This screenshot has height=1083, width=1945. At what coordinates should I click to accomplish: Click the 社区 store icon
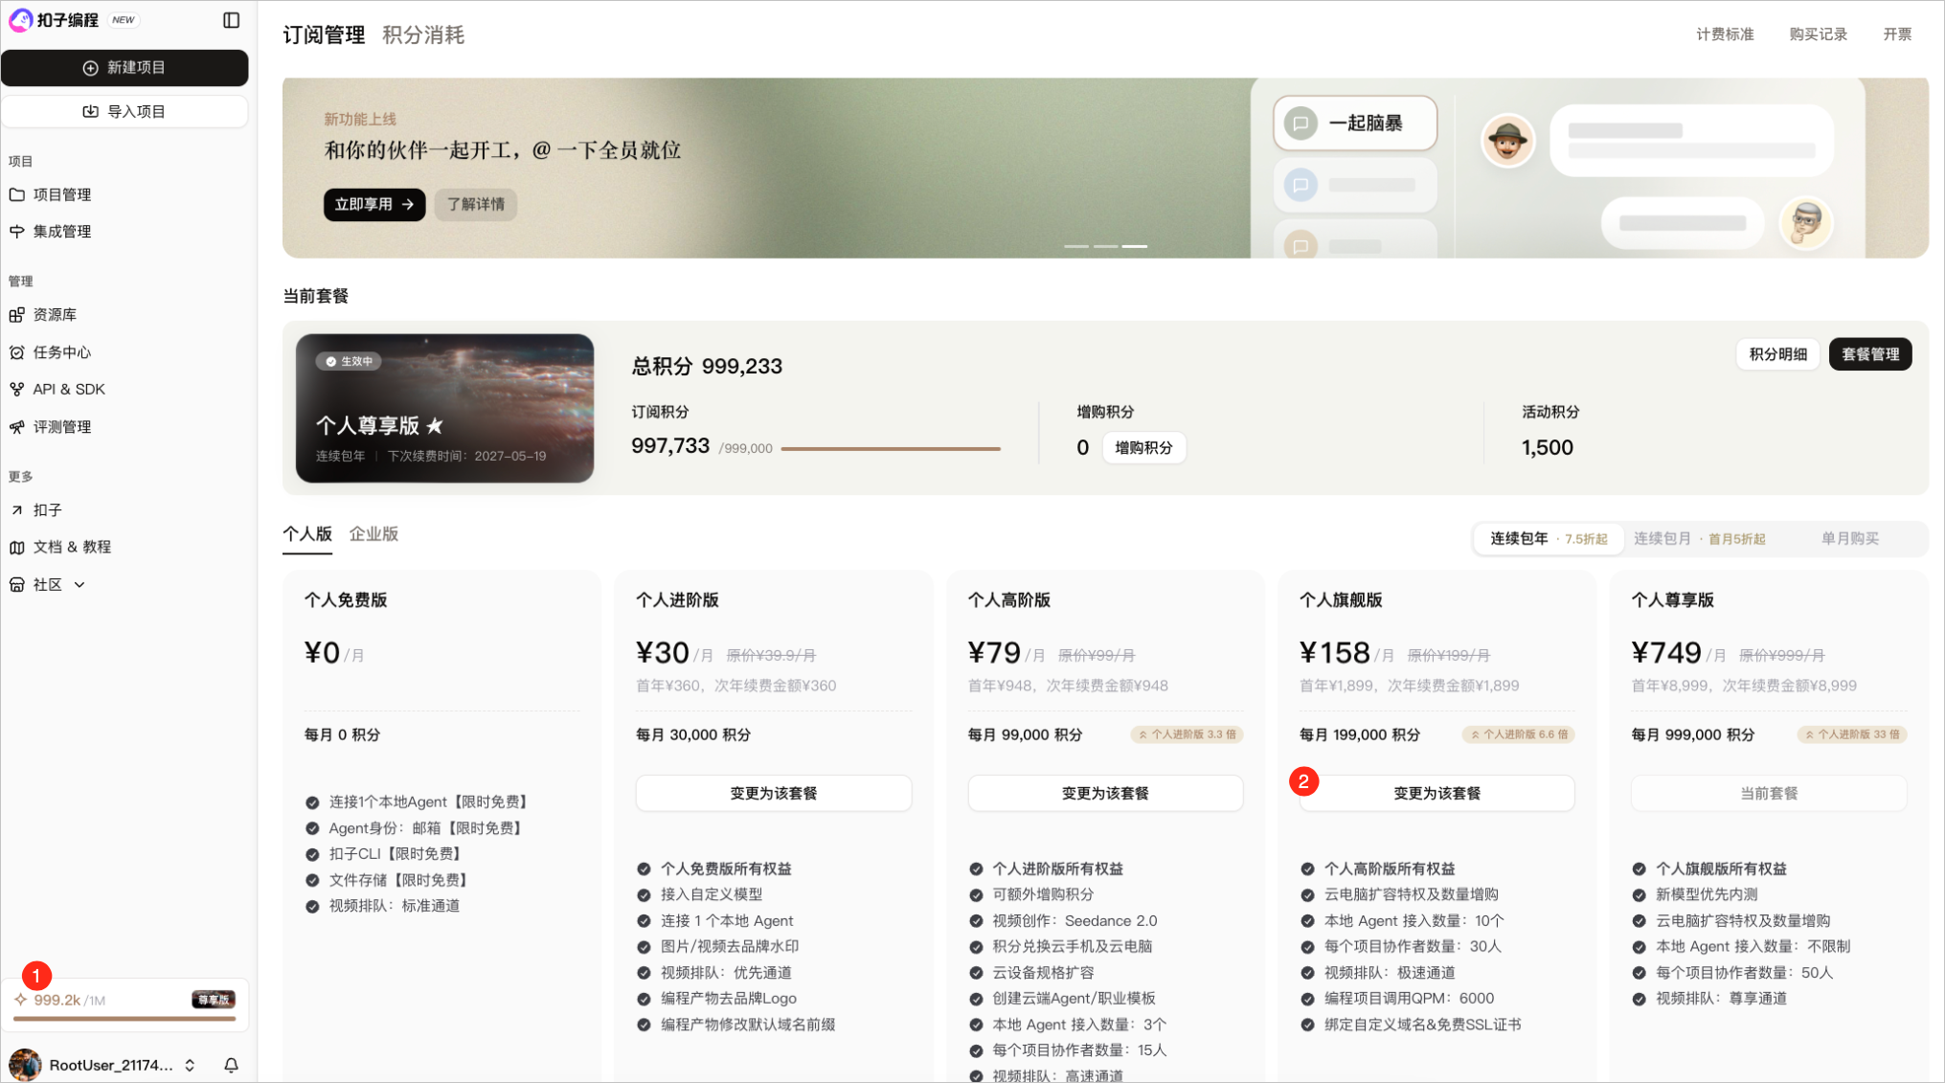17,585
